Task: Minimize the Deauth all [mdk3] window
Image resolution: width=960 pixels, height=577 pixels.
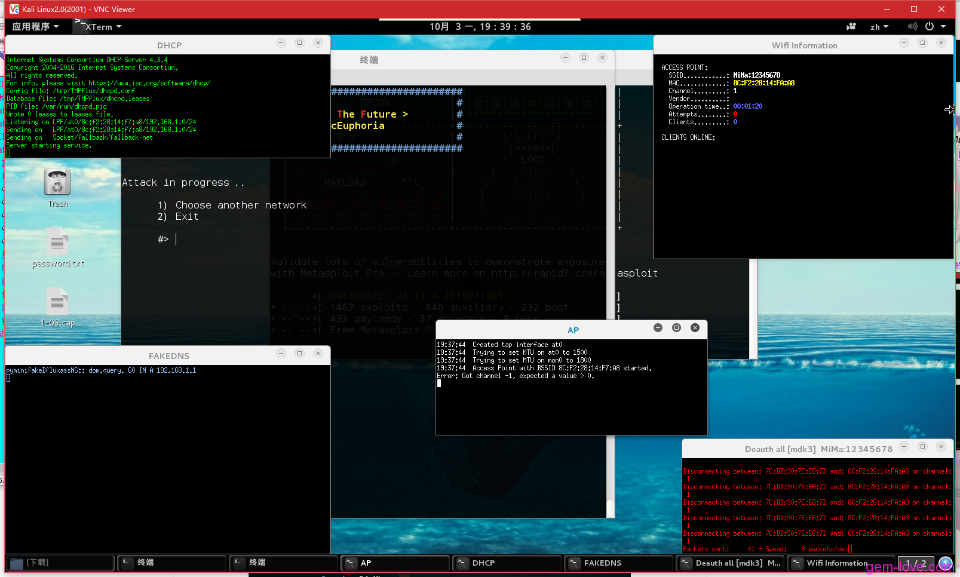Action: click(x=904, y=447)
